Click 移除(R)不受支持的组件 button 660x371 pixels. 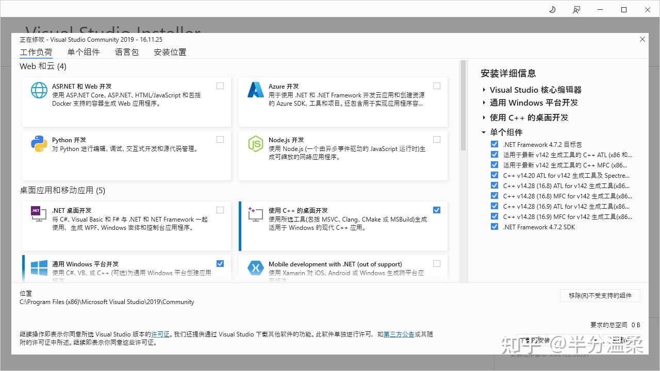pos(600,295)
